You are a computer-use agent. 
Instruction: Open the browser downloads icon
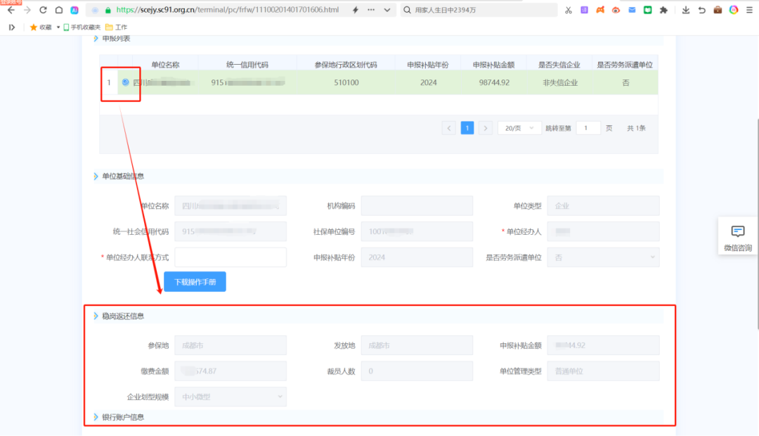[685, 10]
